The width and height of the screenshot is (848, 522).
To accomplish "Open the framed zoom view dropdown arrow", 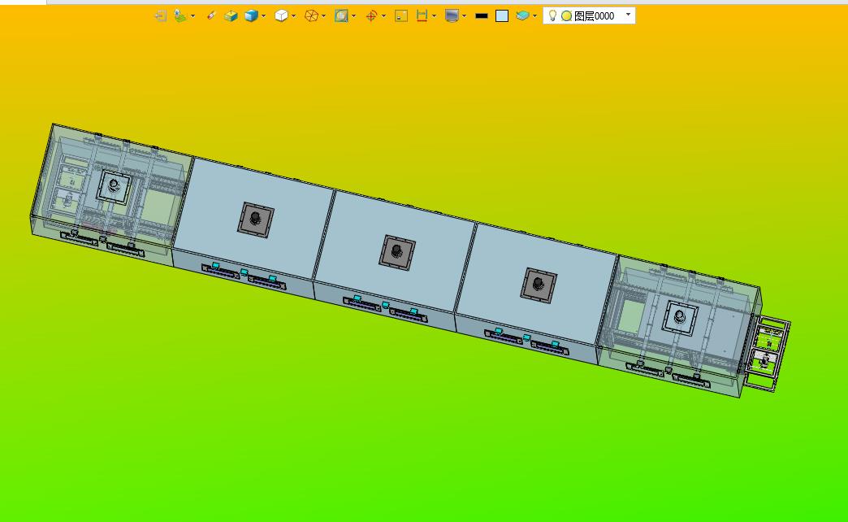I will pos(353,16).
